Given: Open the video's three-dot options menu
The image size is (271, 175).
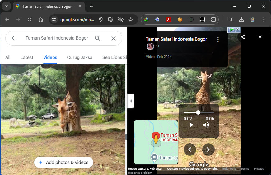Looking at the screenshot, I should (x=218, y=40).
